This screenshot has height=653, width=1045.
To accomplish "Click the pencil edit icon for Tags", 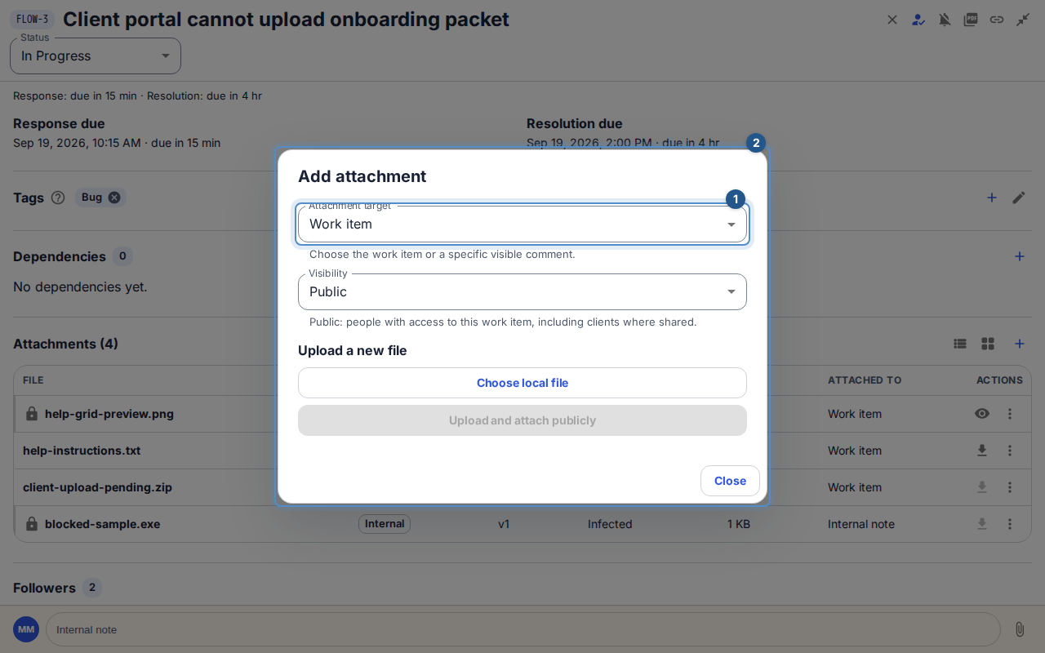I will (x=1019, y=198).
